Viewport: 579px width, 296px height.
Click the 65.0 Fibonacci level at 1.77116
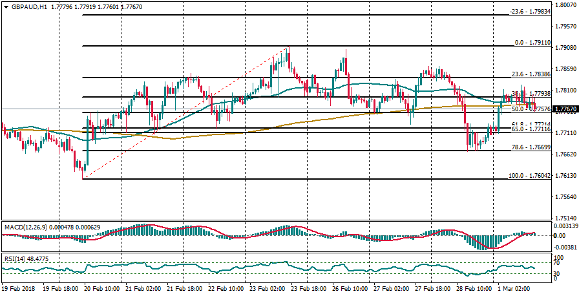click(531, 130)
